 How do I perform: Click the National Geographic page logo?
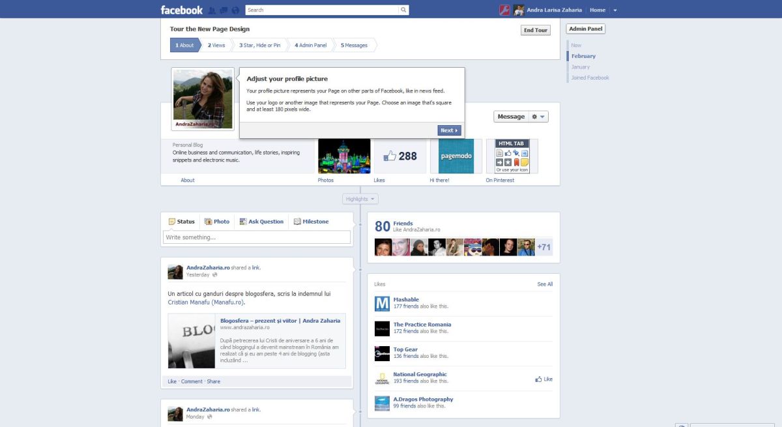pyautogui.click(x=382, y=378)
